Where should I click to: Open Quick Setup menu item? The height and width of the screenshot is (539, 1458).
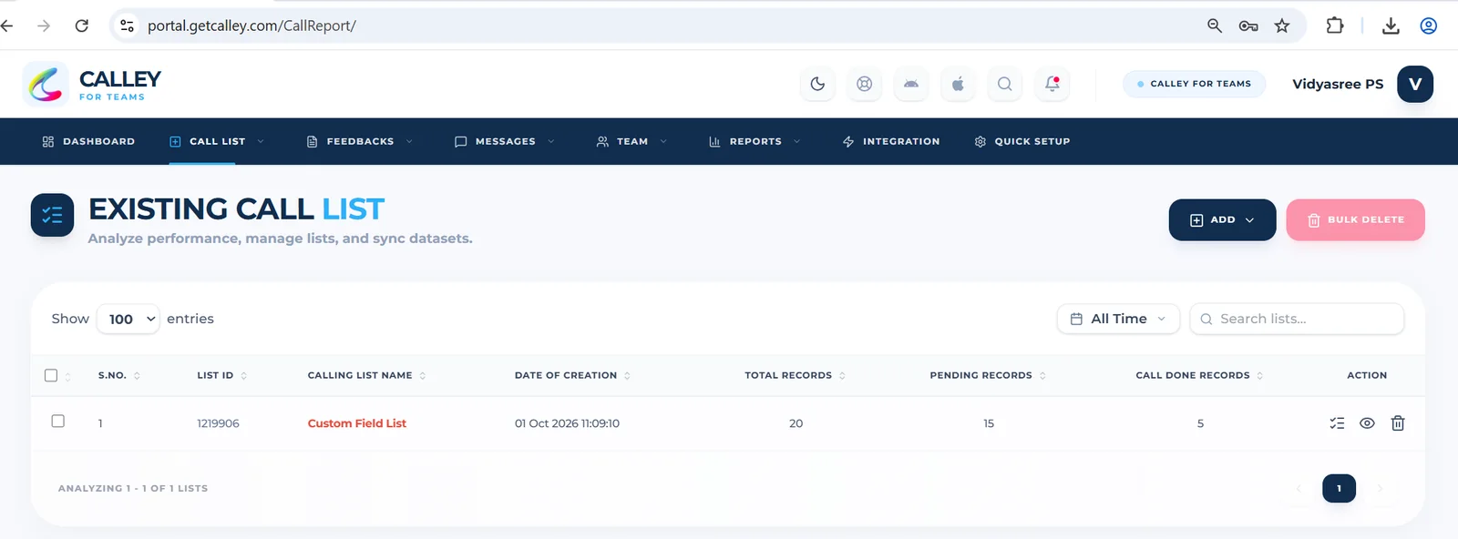pyautogui.click(x=1022, y=141)
